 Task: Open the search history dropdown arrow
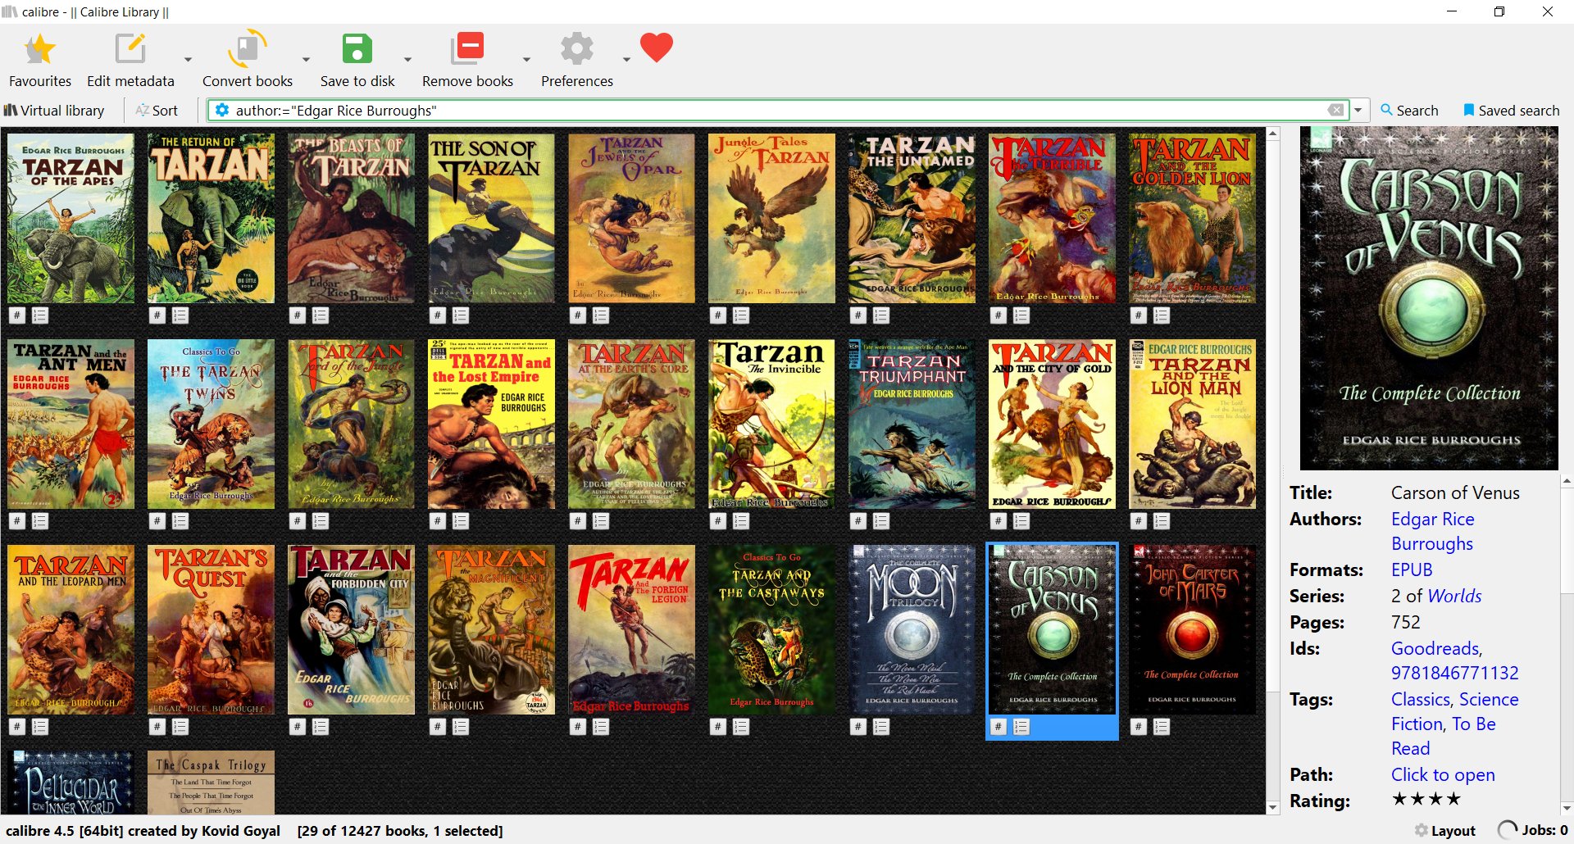(x=1358, y=110)
